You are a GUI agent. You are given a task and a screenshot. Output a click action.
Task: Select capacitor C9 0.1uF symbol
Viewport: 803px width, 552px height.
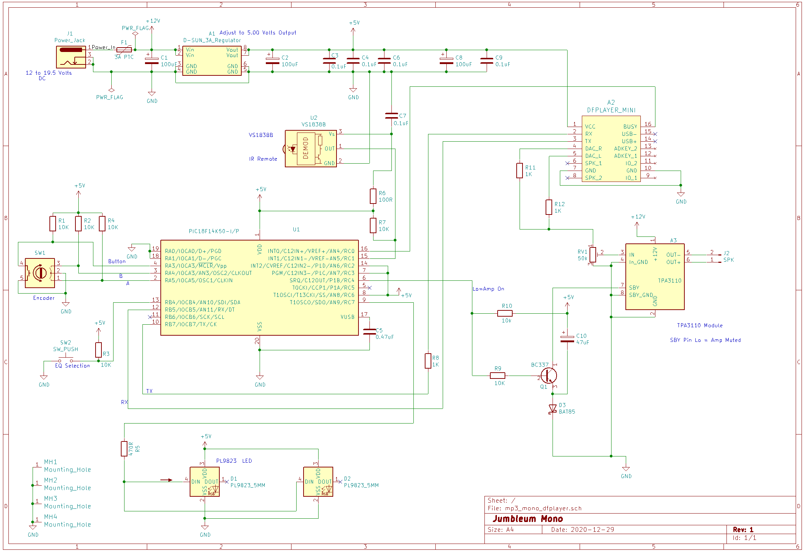tap(487, 61)
